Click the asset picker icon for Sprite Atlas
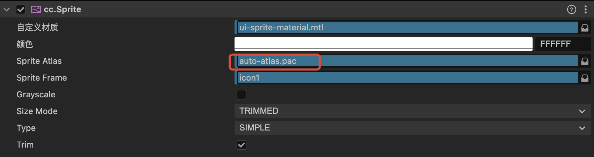The image size is (594, 157). tap(585, 61)
